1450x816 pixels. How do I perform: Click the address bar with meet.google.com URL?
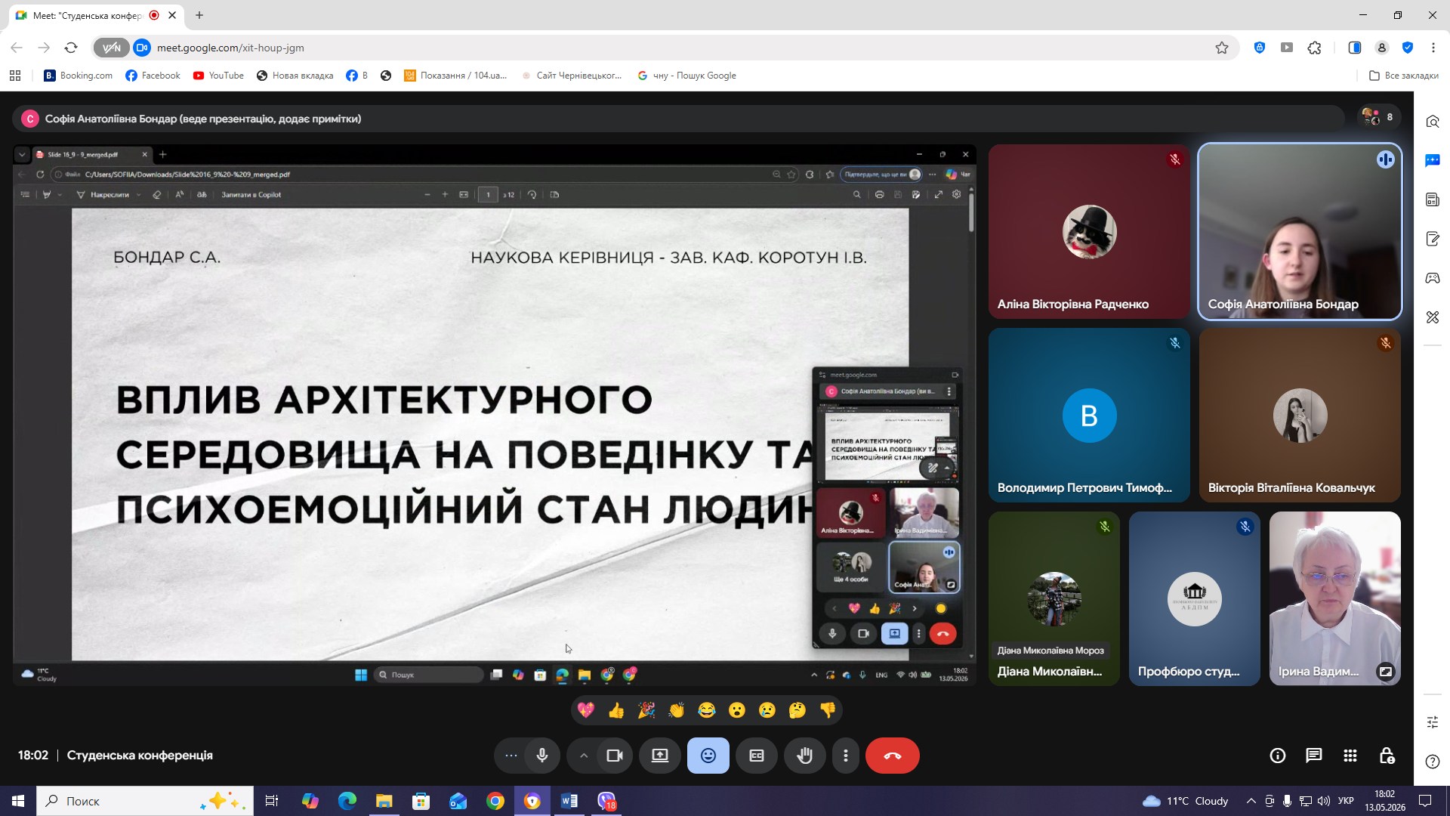(x=680, y=48)
